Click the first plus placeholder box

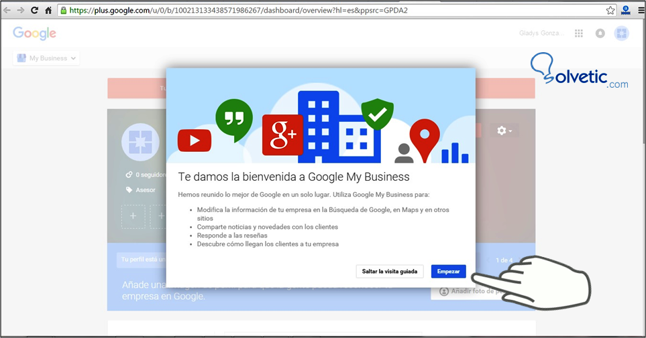click(133, 216)
